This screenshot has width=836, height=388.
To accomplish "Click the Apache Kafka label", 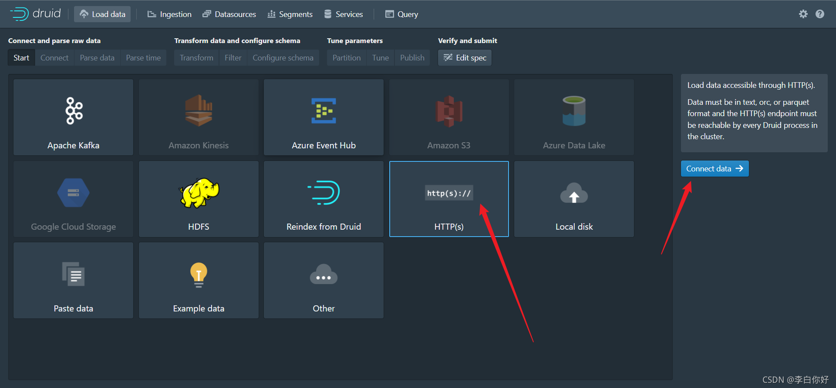I will [74, 145].
